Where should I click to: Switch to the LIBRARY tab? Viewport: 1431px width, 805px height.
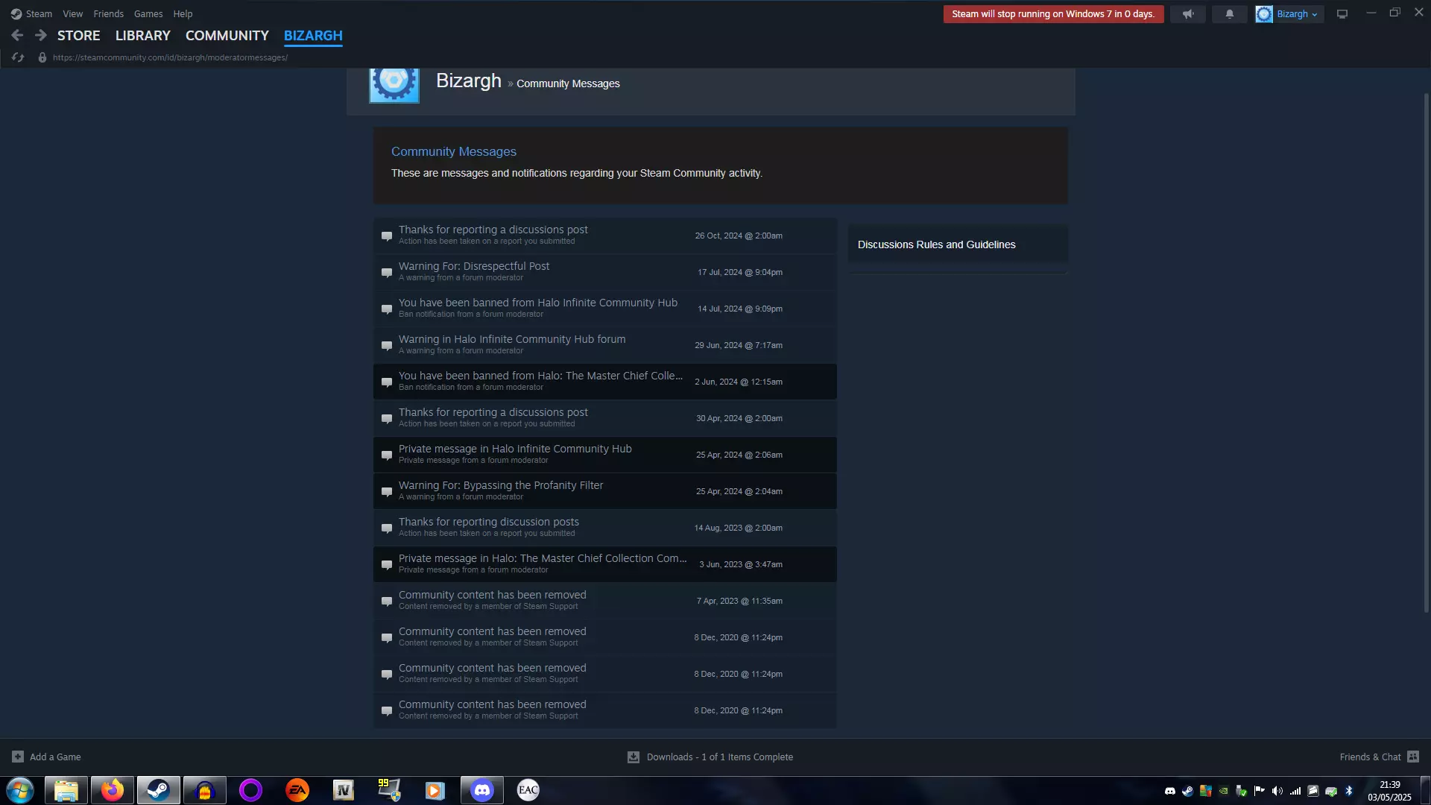pyautogui.click(x=142, y=35)
